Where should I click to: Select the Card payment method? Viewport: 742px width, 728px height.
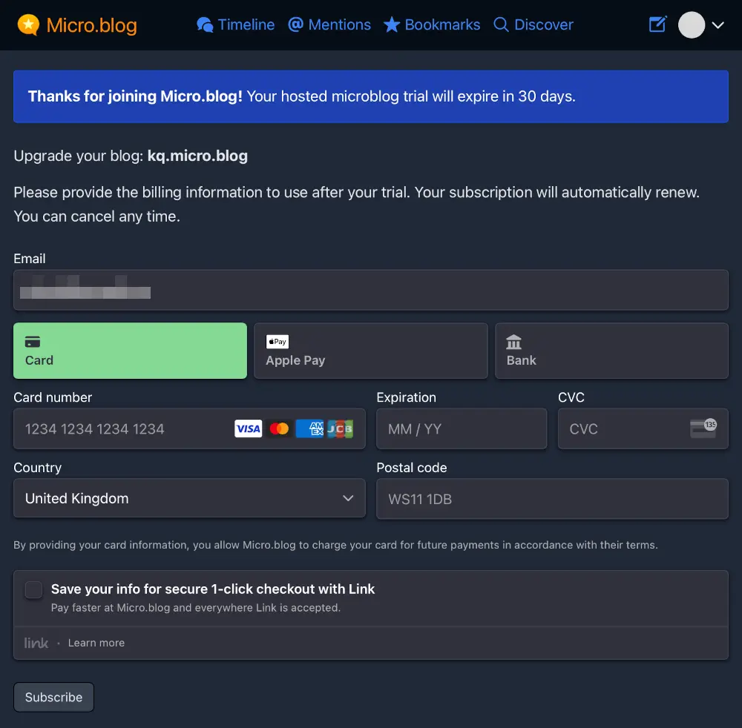click(x=130, y=350)
